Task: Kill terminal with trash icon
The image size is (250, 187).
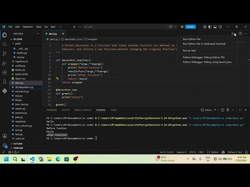Action: (228, 110)
